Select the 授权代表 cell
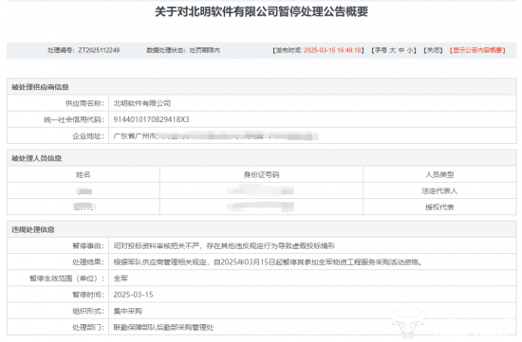 (x=439, y=207)
